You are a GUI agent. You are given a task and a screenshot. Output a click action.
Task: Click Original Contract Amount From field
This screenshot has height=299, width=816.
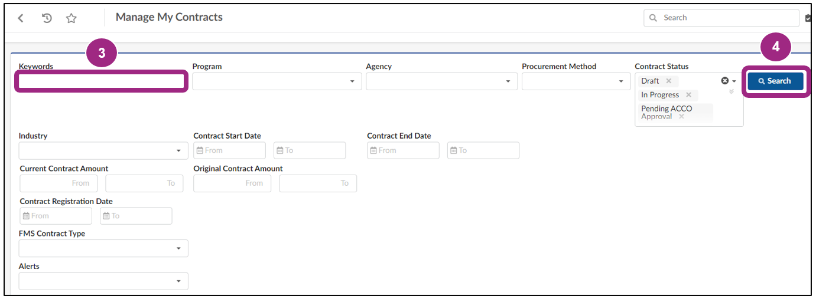(232, 183)
